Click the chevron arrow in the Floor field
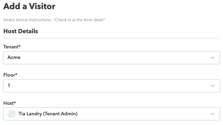The image size is (223, 125). [212, 86]
